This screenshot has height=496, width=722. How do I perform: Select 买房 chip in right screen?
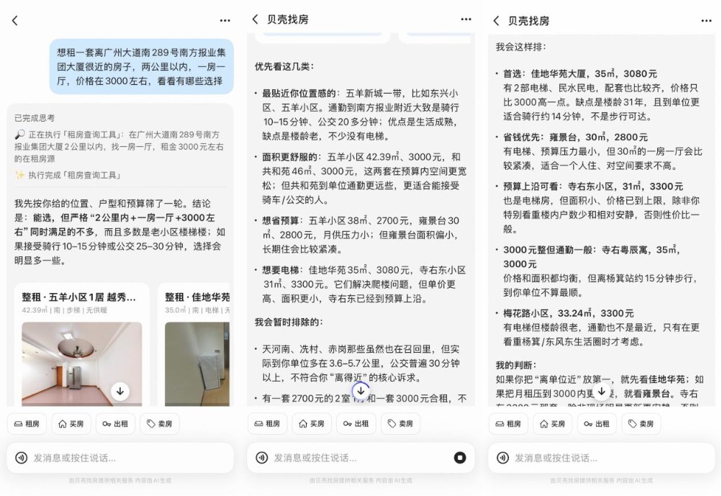(553, 424)
